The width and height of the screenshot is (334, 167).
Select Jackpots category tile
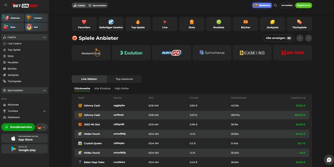(x=273, y=24)
